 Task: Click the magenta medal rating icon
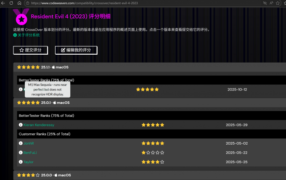coord(21,17)
